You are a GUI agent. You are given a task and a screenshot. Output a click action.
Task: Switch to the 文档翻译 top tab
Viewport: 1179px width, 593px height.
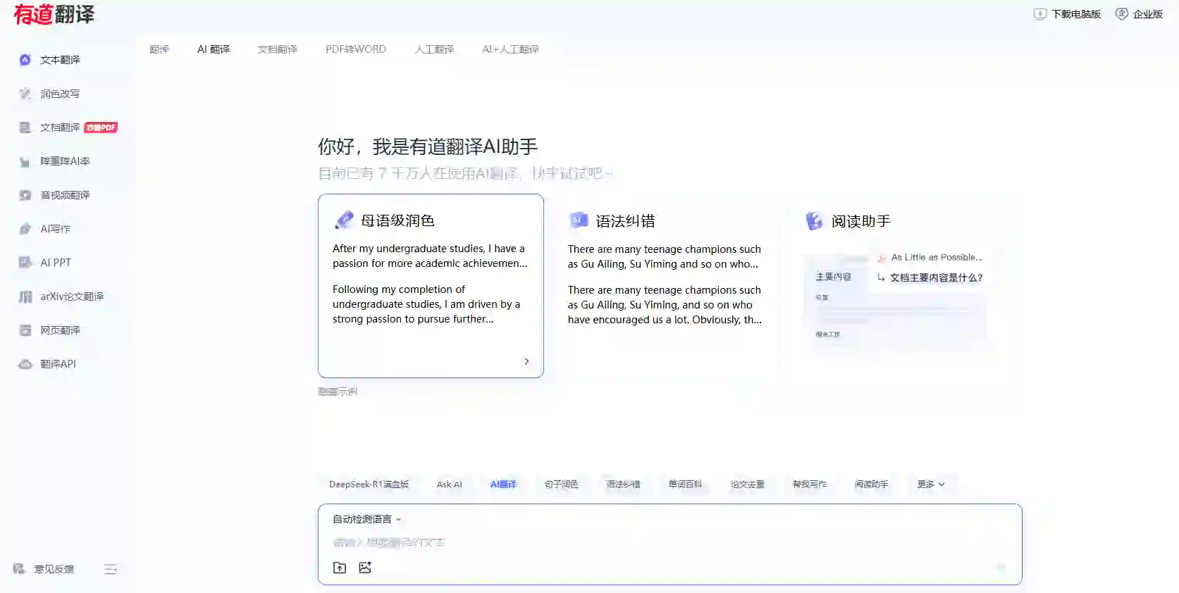278,49
